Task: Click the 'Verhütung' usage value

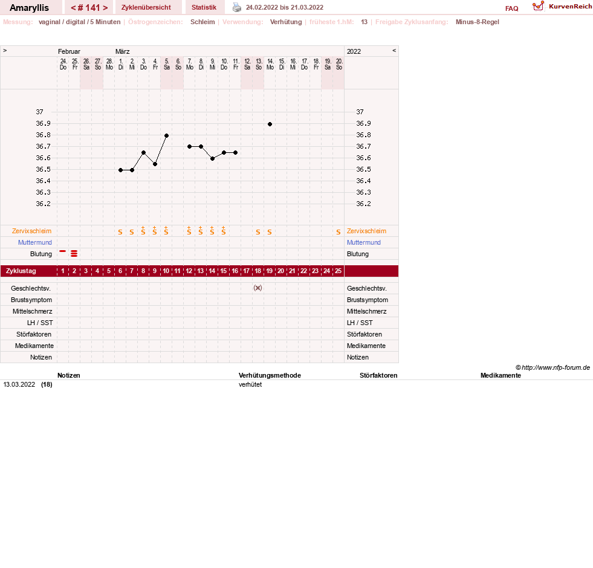Action: coord(286,22)
